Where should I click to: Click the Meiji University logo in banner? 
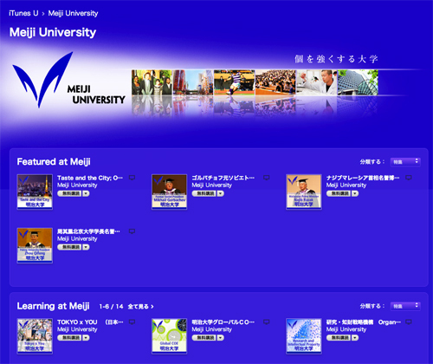(x=68, y=81)
